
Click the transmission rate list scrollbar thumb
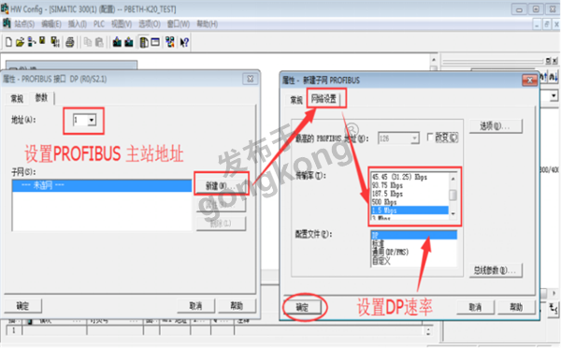click(453, 196)
